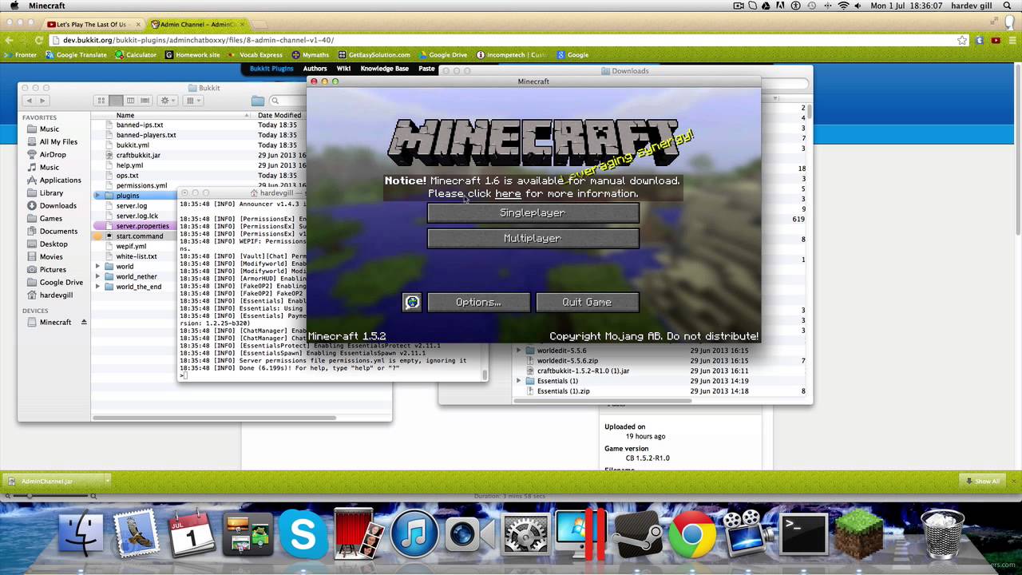This screenshot has width=1022, height=575.
Task: Follow the 'here' link in Minecraft notice
Action: (508, 193)
